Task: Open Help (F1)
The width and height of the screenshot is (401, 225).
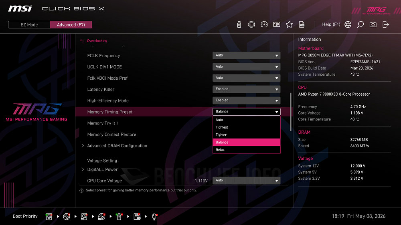Action: [x=331, y=24]
